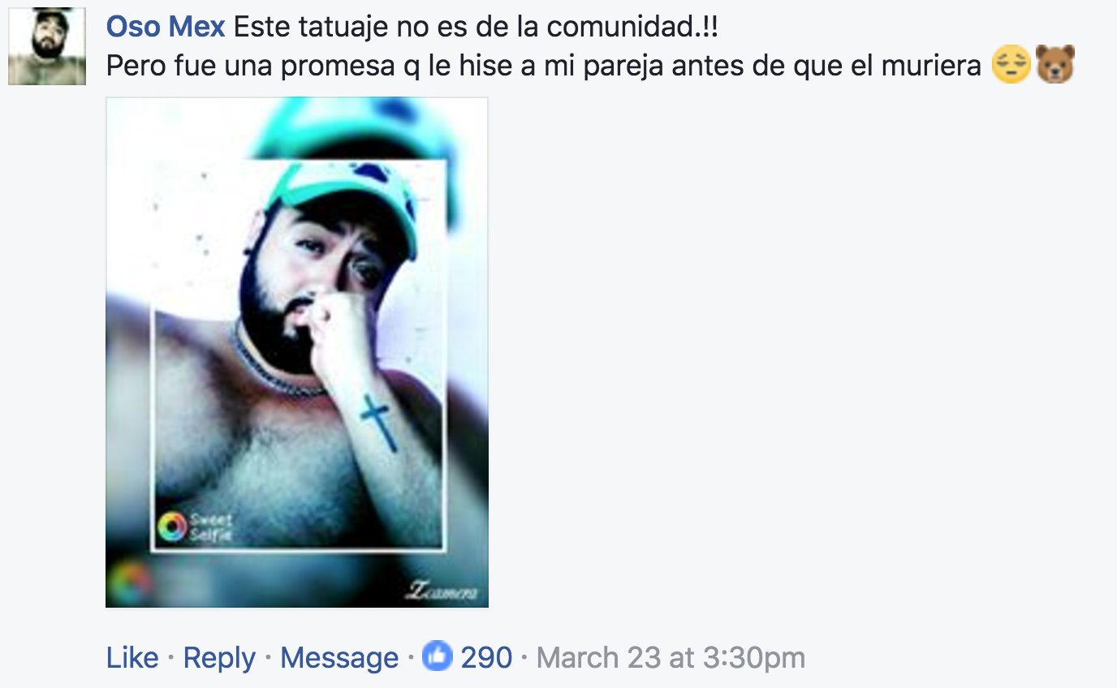
Task: Open the March 23 at 3:30pm timestamp
Action: [671, 657]
